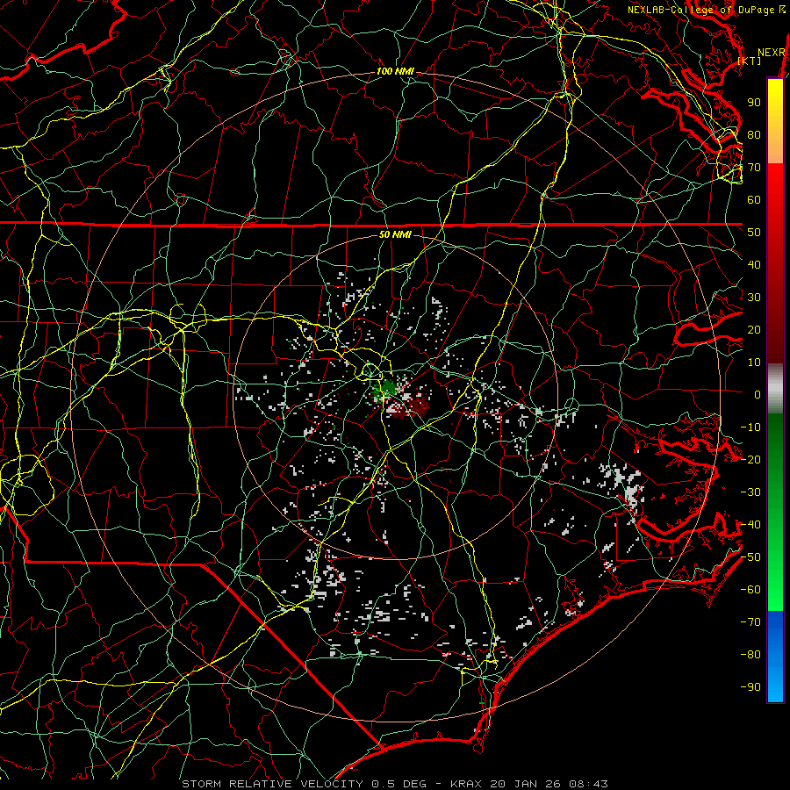Viewport: 790px width, 790px height.
Task: Click the -10 value on velocity scale
Action: pos(750,427)
